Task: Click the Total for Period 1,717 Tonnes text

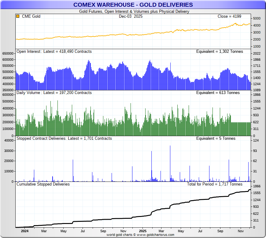Action: (215, 184)
